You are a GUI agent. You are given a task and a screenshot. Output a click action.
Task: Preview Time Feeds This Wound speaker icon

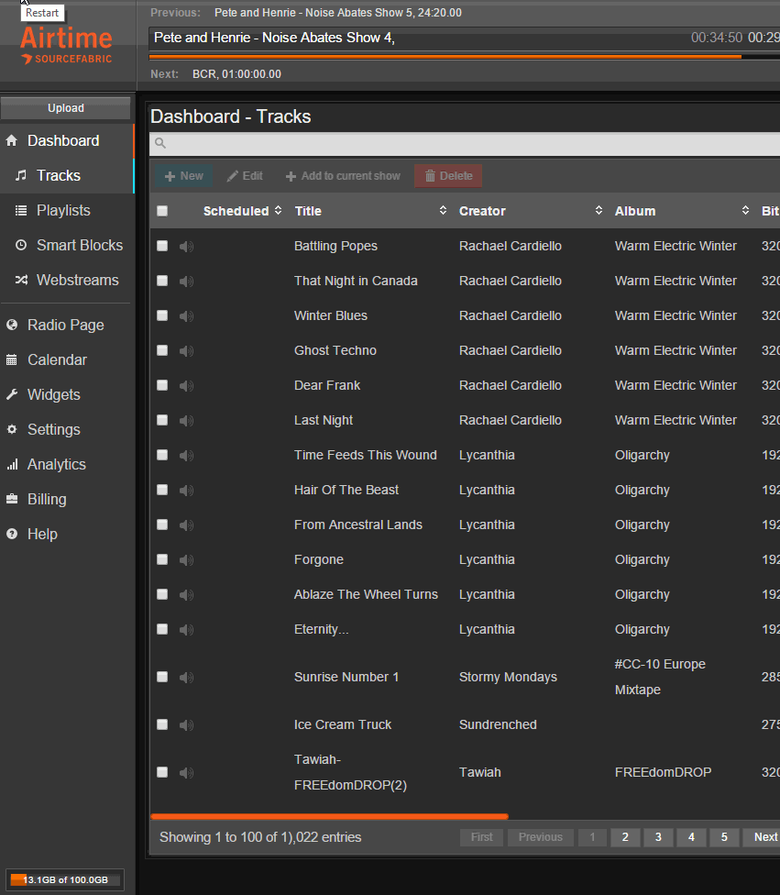(x=186, y=456)
